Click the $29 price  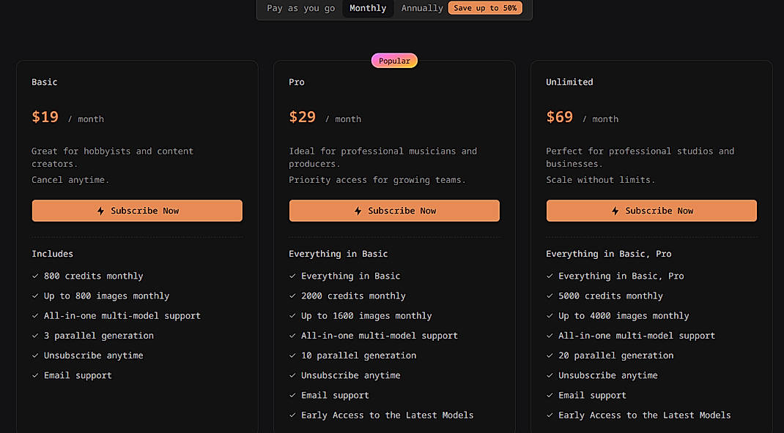click(x=303, y=117)
